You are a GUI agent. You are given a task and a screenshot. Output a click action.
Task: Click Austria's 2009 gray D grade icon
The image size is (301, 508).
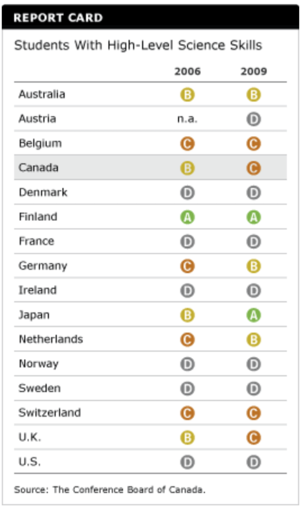pyautogui.click(x=253, y=120)
